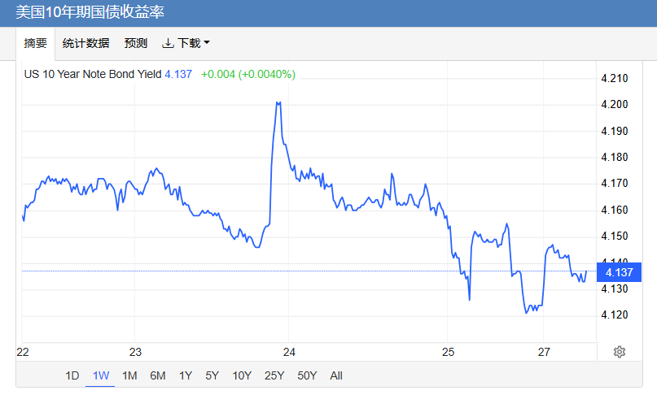
Task: Switch to the 摘要 tab
Action: point(36,43)
